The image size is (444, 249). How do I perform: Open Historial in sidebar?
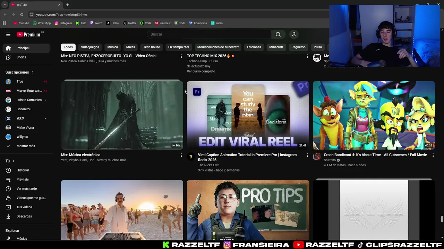26,170
